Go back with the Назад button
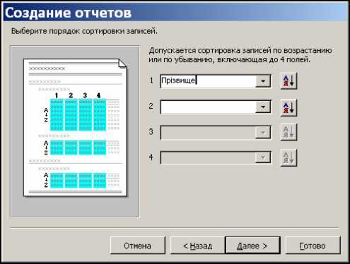Viewport: 350px width, 264px height. (197, 246)
